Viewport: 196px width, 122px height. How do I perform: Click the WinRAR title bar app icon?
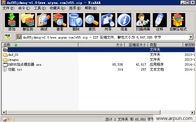click(x=3, y=3)
